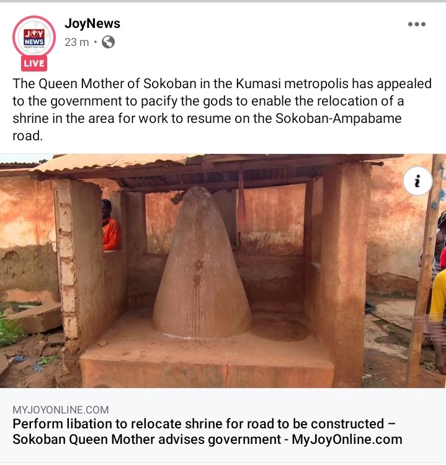The image size is (446, 465).
Task: Click the post caption starting "The Queen Mother"
Action: (222, 109)
